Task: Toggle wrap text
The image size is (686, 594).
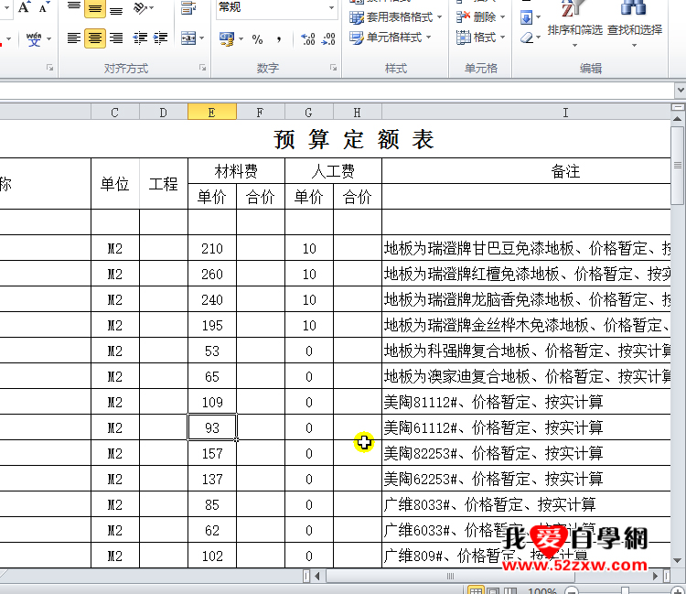Action: click(188, 8)
